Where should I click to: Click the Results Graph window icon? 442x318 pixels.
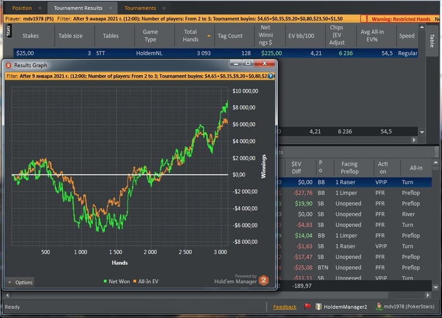click(8, 65)
